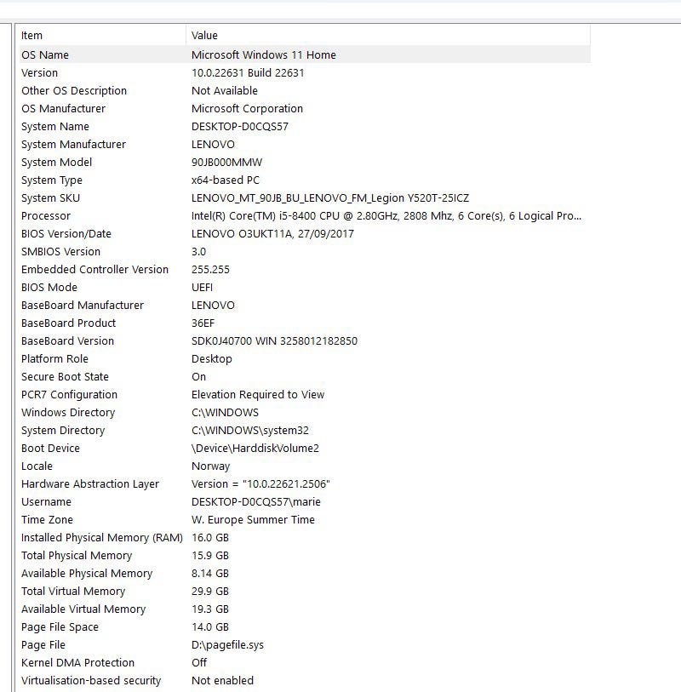Select the Processor row label
Screen dimensions: 681x692
45,216
